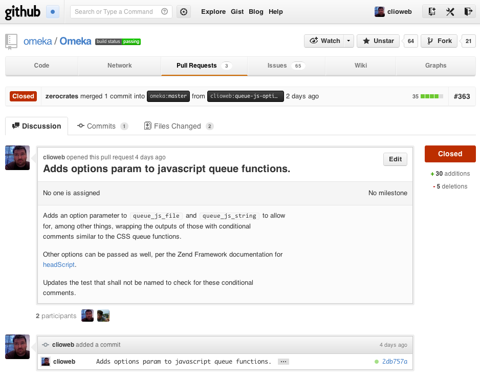Click pull request number #363
The image size is (480, 377).
point(462,96)
